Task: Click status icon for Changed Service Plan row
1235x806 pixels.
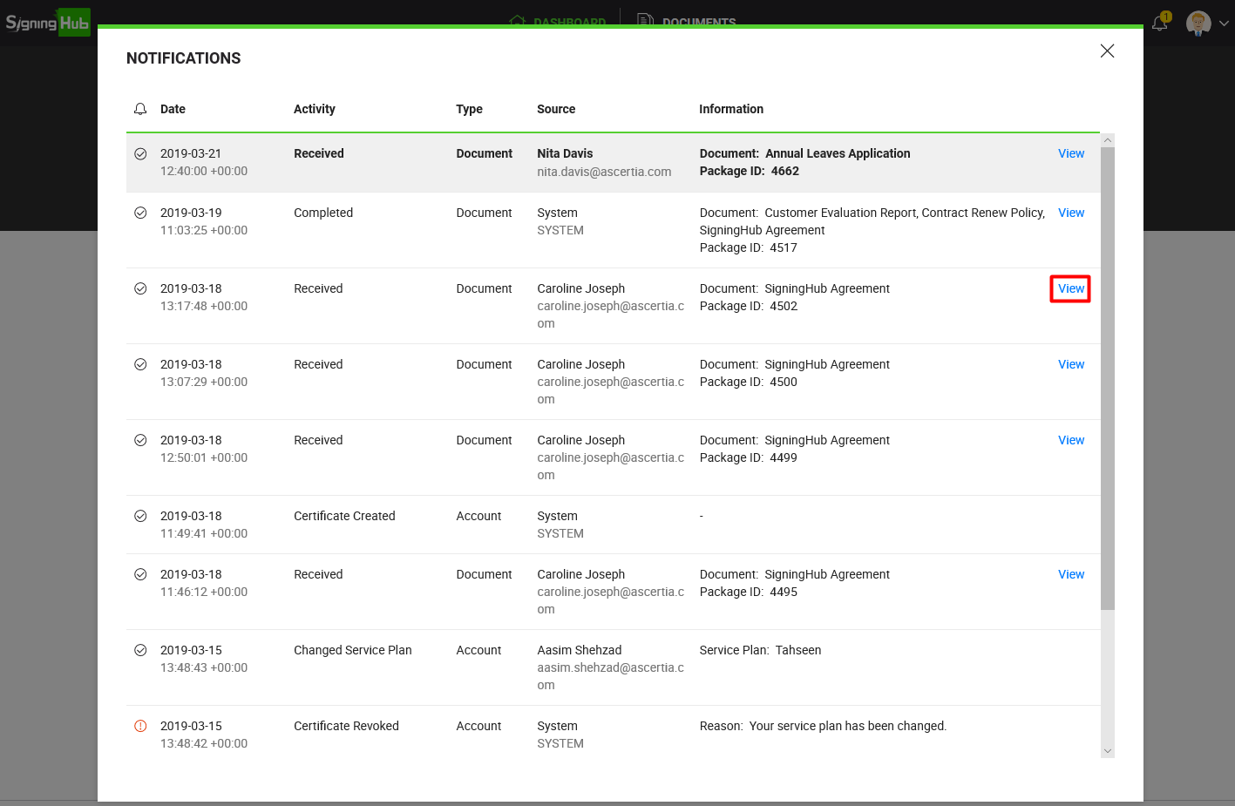Action: [x=140, y=650]
